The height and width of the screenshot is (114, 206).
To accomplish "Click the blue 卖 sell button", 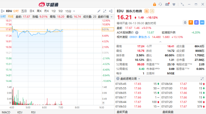I will [196, 22].
